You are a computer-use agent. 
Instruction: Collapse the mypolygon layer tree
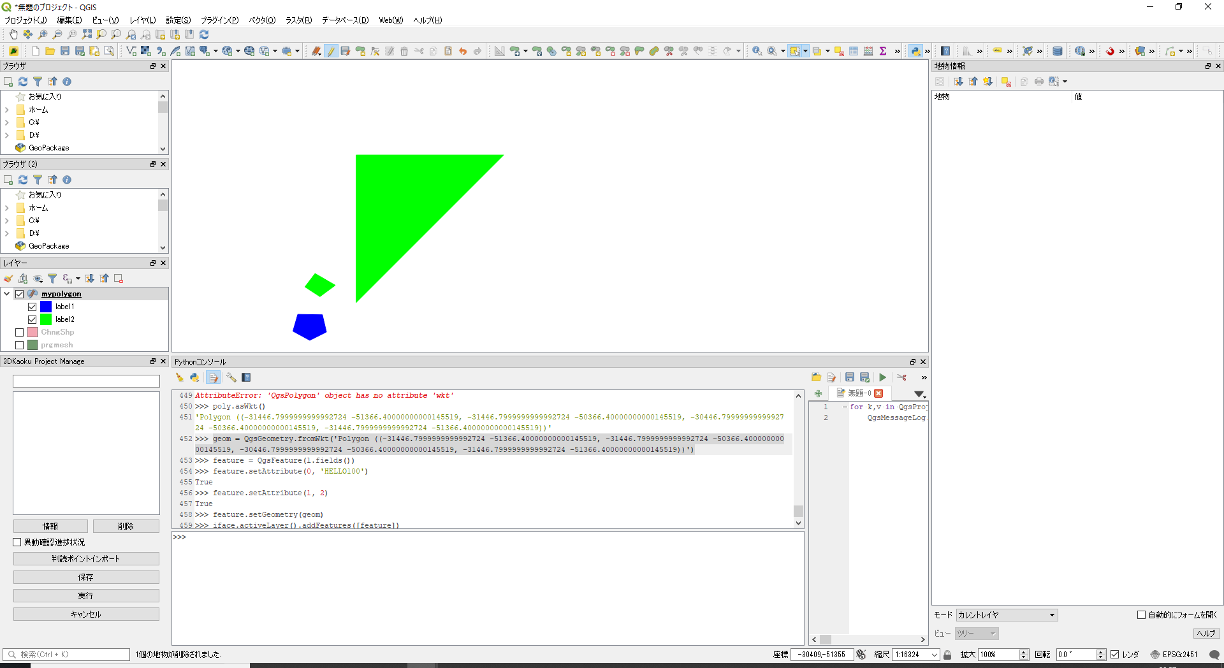pyautogui.click(x=7, y=294)
